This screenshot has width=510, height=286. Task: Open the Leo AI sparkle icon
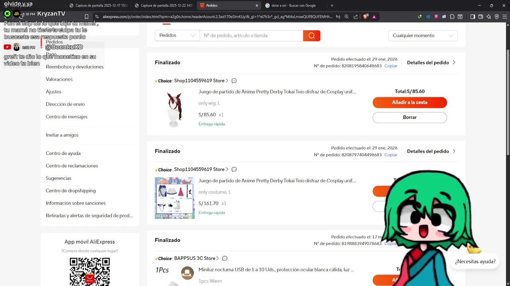(488, 17)
